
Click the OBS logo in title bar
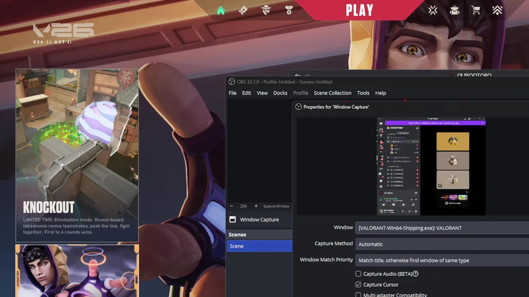point(232,82)
